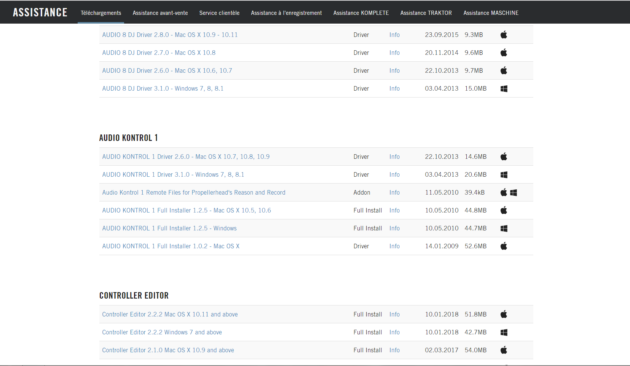This screenshot has height=366, width=630.
Task: Open Service clientèle in the navigation
Action: coord(219,13)
